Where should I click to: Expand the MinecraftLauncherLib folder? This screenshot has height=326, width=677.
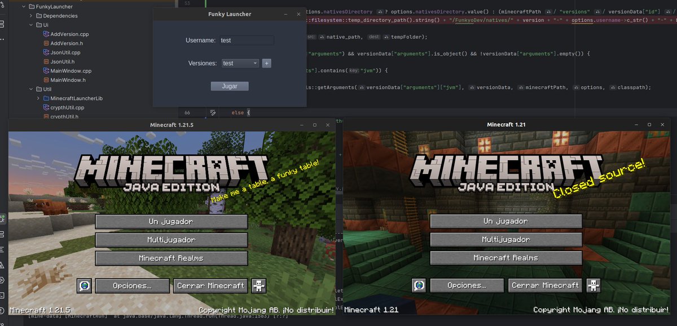(x=38, y=98)
